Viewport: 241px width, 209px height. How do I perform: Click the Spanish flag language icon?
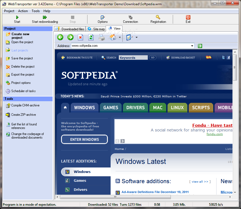click(x=209, y=57)
